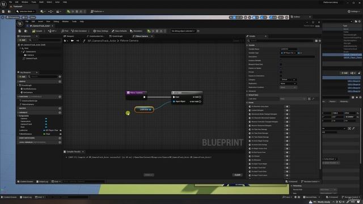Add new variable with Variables plus icon
Image resolution: width=363 pixels, height=204 pixels.
60,113
